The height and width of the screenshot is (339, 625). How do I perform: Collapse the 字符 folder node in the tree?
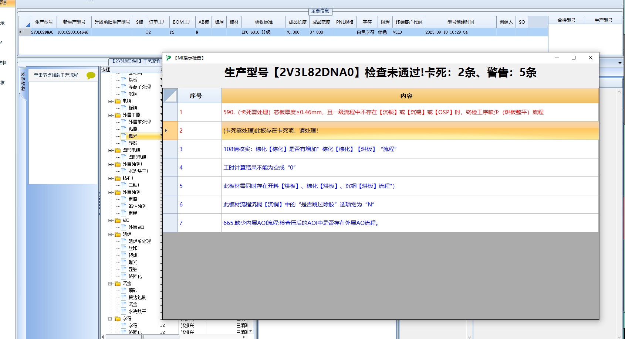point(110,319)
